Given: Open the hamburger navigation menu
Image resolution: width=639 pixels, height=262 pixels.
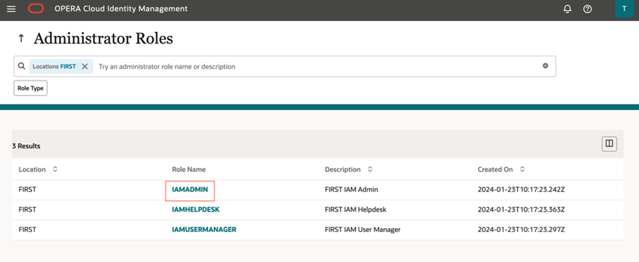Looking at the screenshot, I should point(11,8).
